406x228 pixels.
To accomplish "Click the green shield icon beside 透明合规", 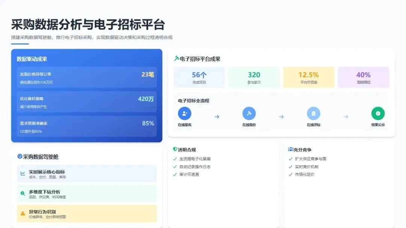I will (x=175, y=149).
